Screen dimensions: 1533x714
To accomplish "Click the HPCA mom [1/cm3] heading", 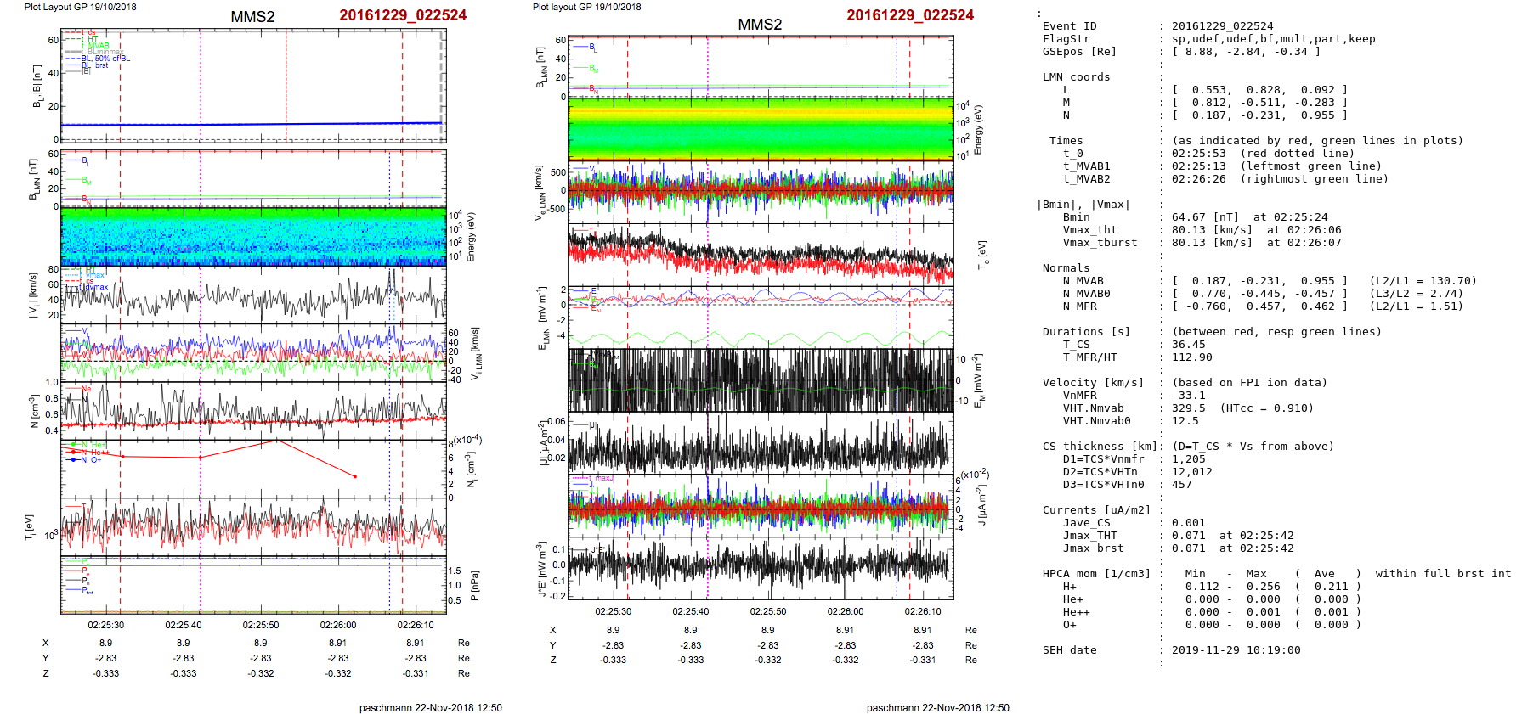I will [x=1096, y=574].
